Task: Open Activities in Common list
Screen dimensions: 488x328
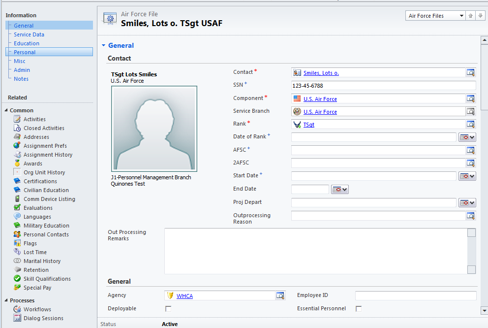Action: tap(34, 119)
